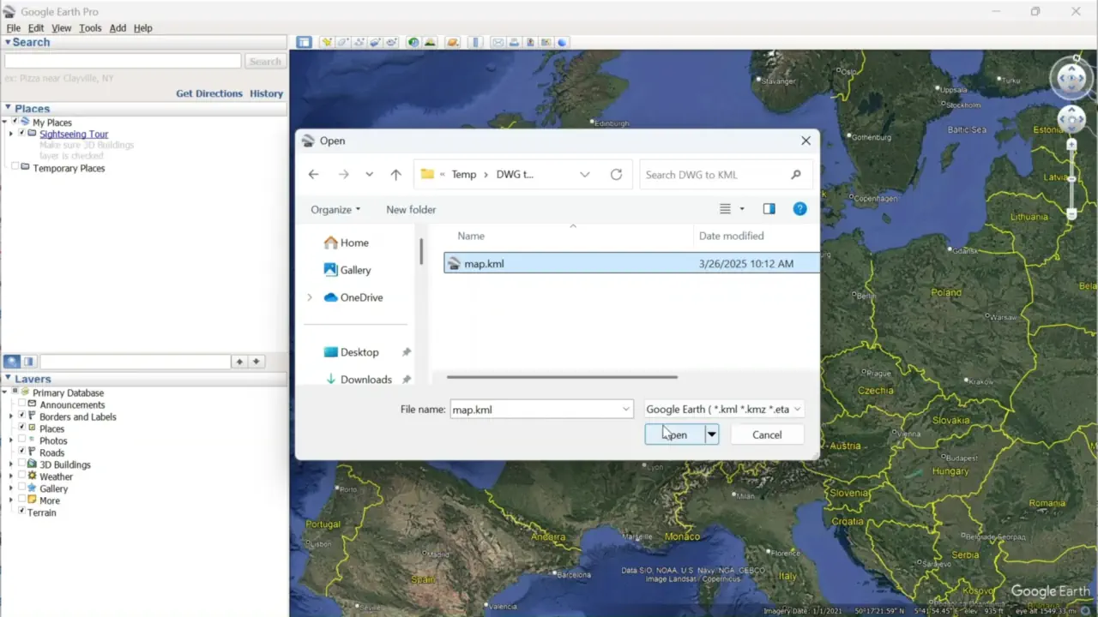This screenshot has width=1098, height=617.
Task: Click the Back arrow in Open dialog
Action: (313, 174)
